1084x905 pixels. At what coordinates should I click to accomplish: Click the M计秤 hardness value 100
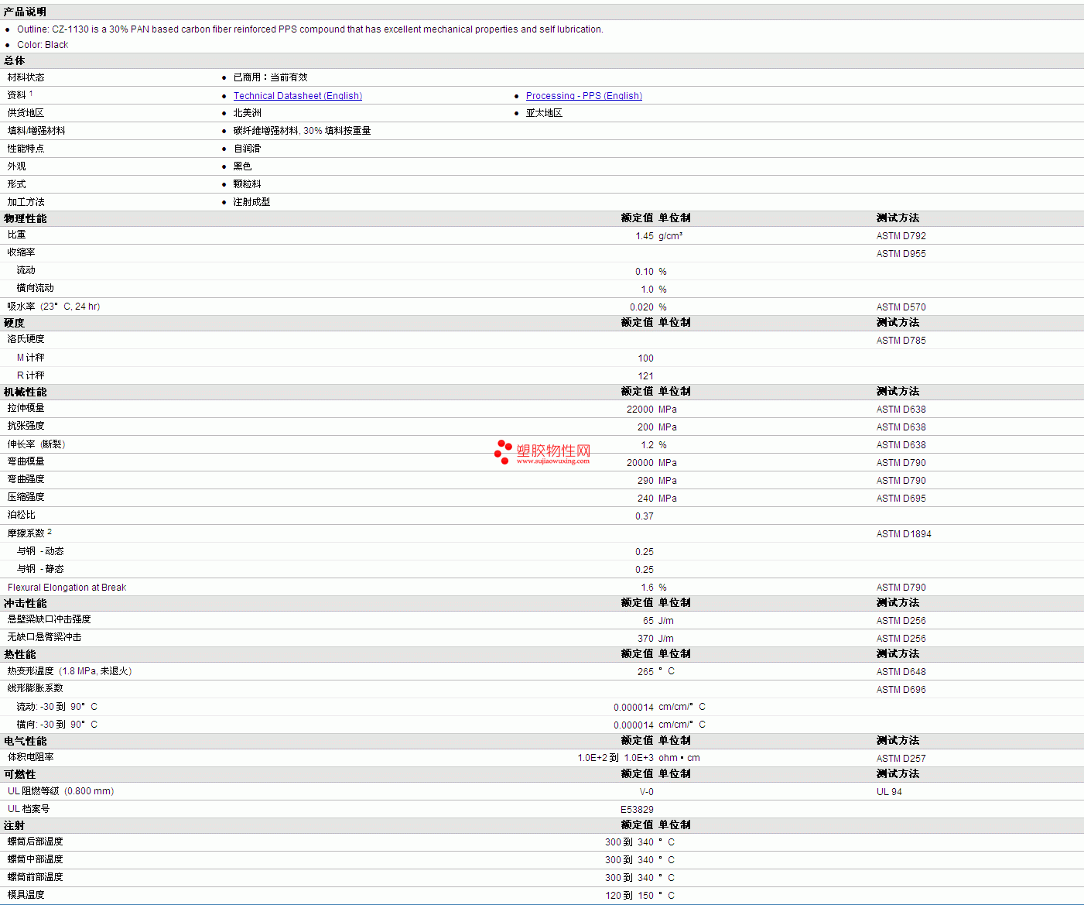coord(645,358)
